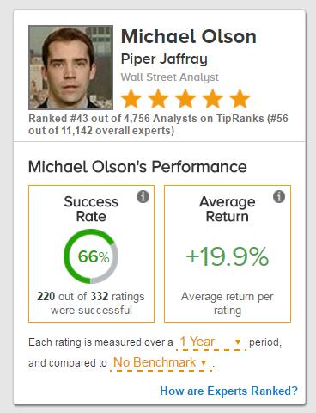This screenshot has width=316, height=413.
Task: Open the No Benchmark dropdown
Action: (x=161, y=363)
